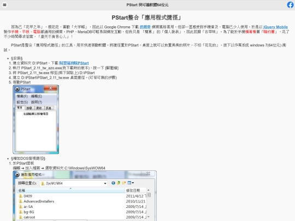Click the Create new folder icon

[124, 183]
